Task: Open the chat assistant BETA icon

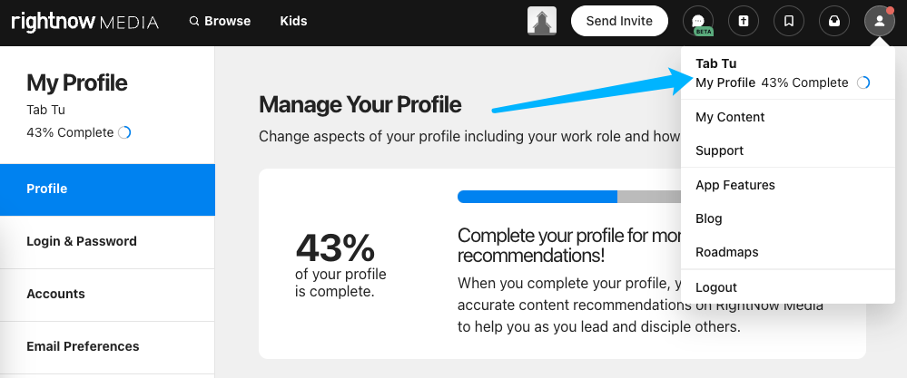Action: tap(698, 22)
